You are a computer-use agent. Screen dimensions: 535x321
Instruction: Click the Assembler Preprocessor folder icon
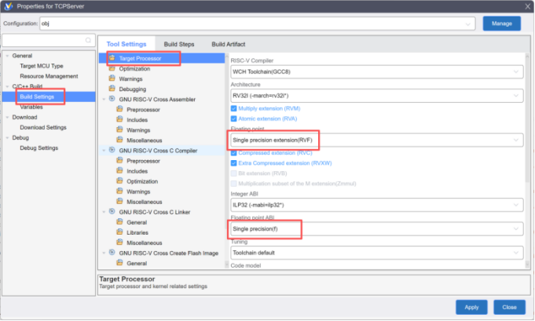pos(119,109)
